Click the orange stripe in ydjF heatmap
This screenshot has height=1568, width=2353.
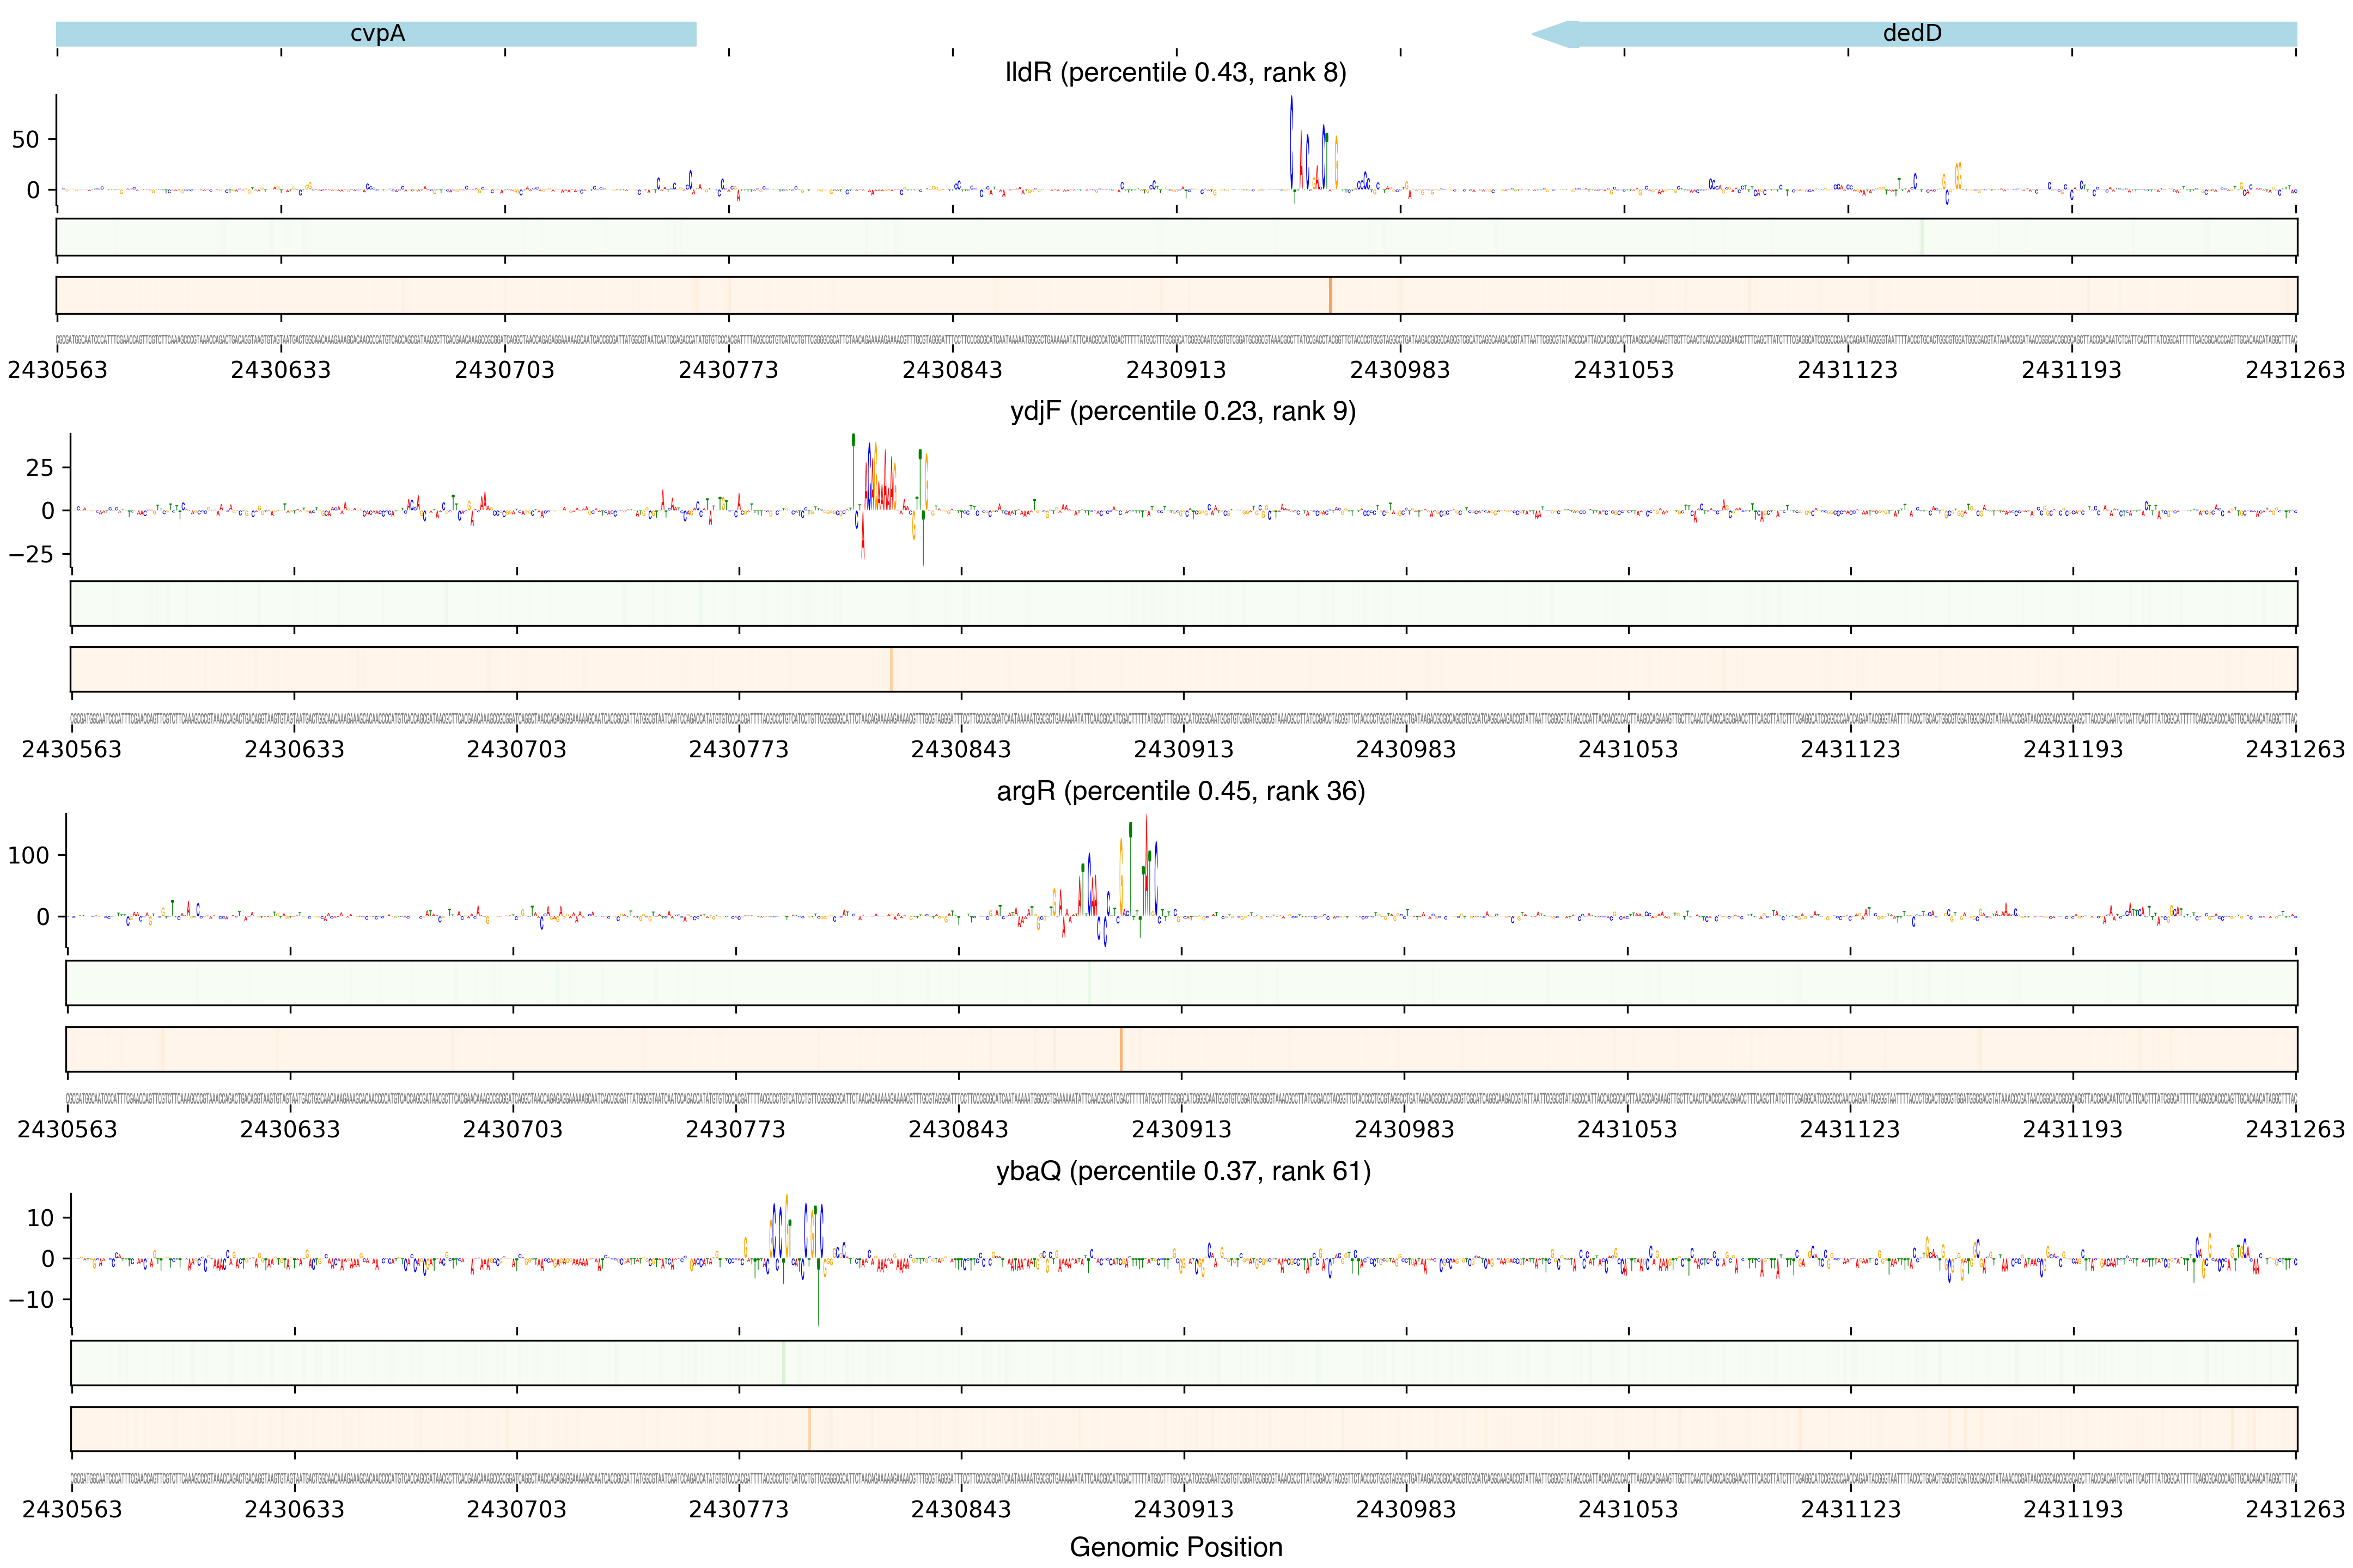coord(891,669)
